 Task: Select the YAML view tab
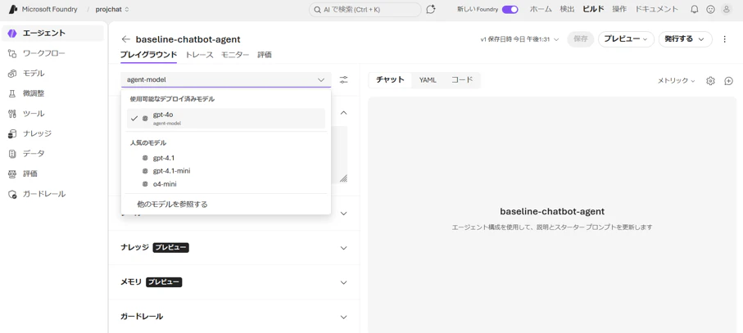[x=428, y=80]
